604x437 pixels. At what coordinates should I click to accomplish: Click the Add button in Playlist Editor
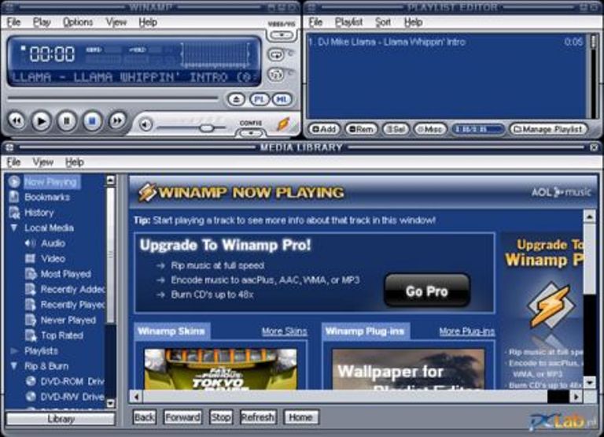pos(324,129)
